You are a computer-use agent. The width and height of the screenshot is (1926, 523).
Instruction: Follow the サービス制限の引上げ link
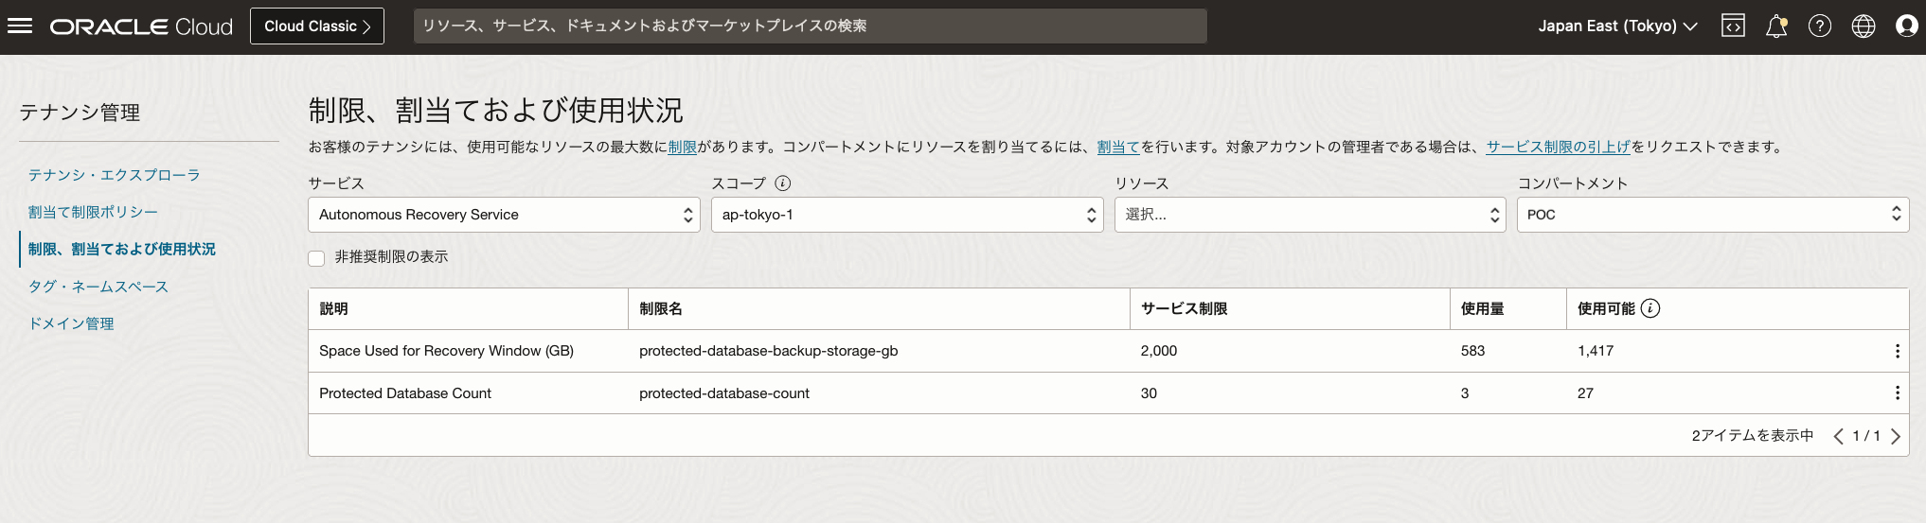[x=1559, y=147]
